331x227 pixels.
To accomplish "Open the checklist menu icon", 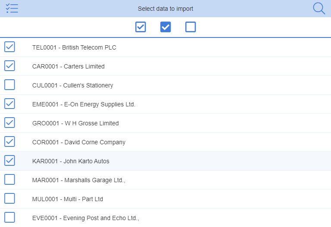I will pyautogui.click(x=12, y=9).
